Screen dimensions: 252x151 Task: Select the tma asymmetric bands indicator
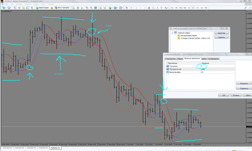[188, 36]
